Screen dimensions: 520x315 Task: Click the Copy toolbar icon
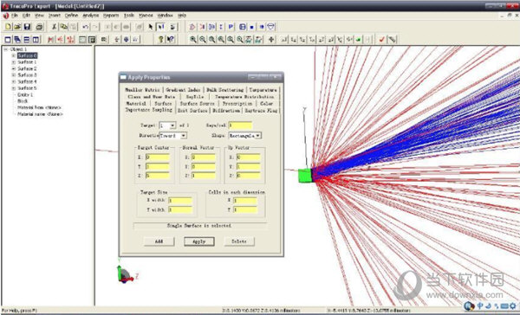(63, 27)
